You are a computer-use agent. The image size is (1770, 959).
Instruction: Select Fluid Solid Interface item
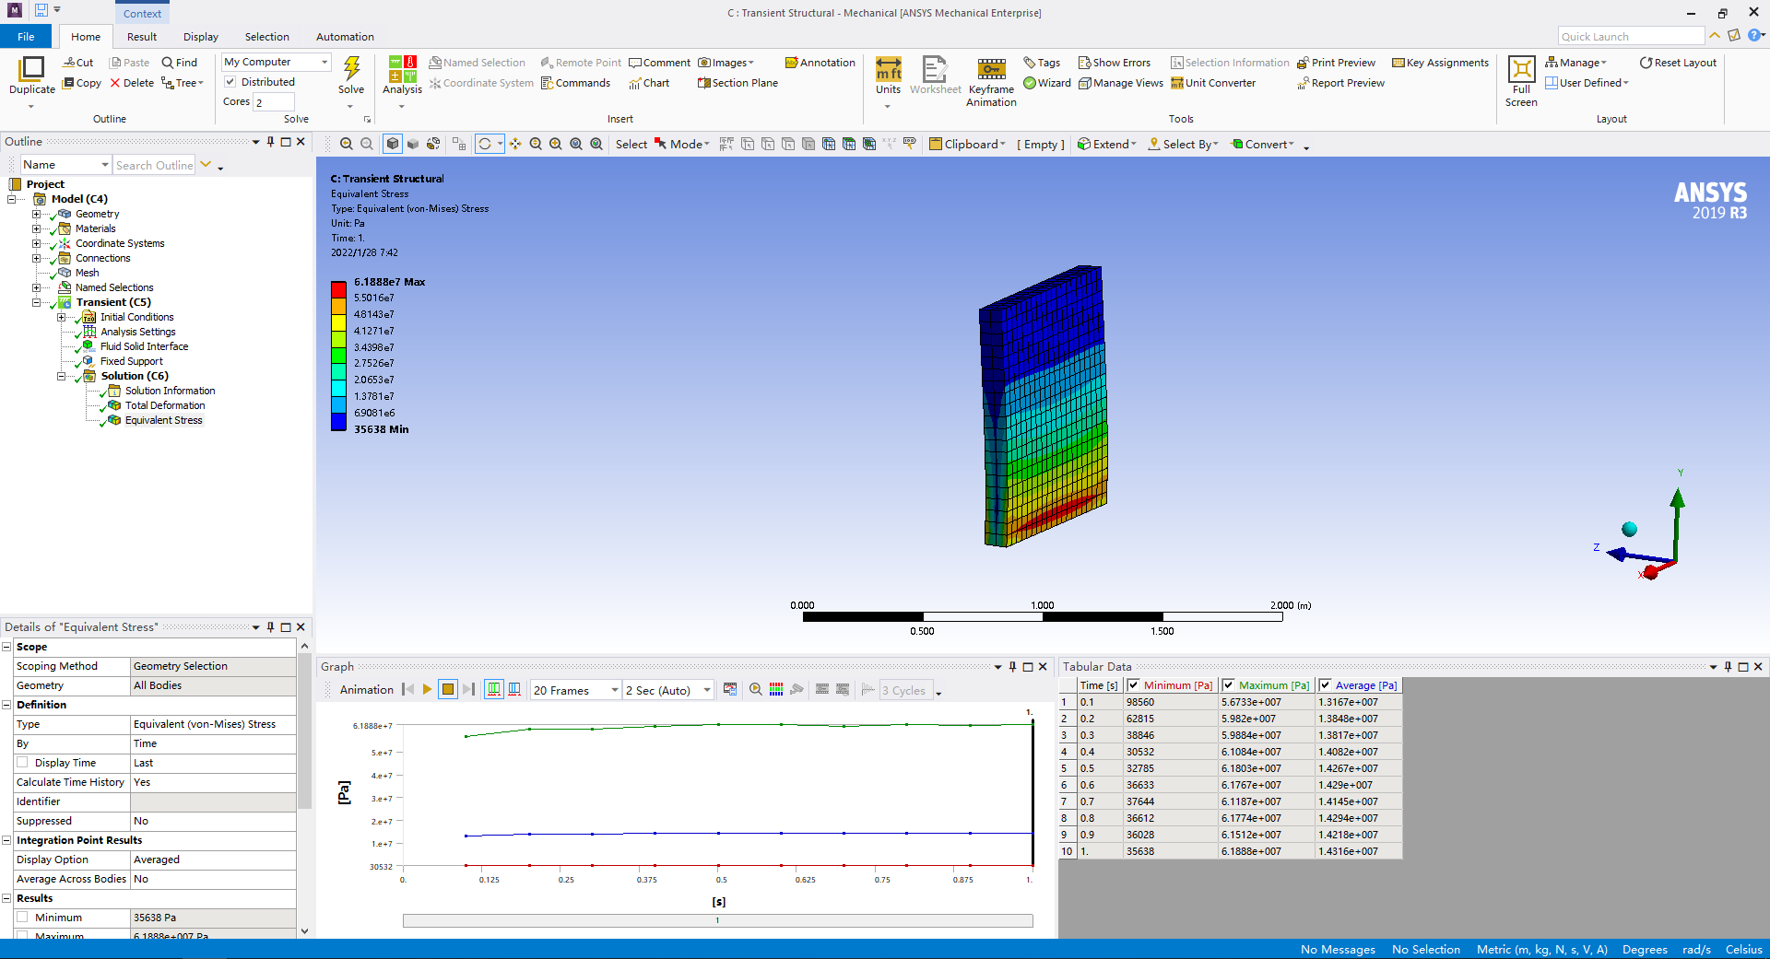pos(144,346)
